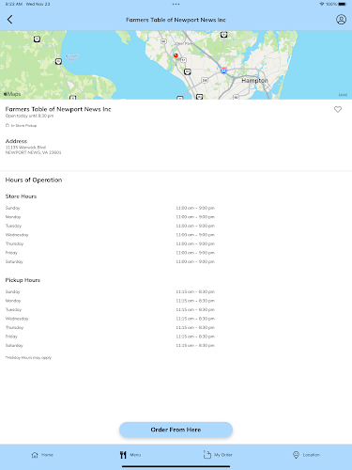The image size is (352, 470).
Task: Tap the red map pin marker
Action: [176, 55]
